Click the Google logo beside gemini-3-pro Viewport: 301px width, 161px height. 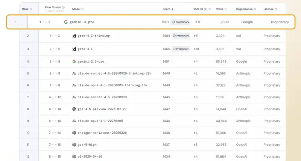click(x=65, y=22)
